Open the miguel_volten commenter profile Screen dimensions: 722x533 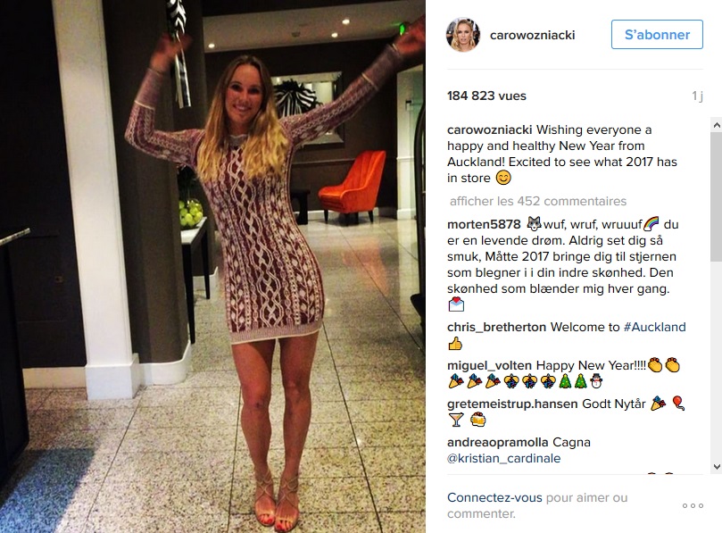(489, 365)
